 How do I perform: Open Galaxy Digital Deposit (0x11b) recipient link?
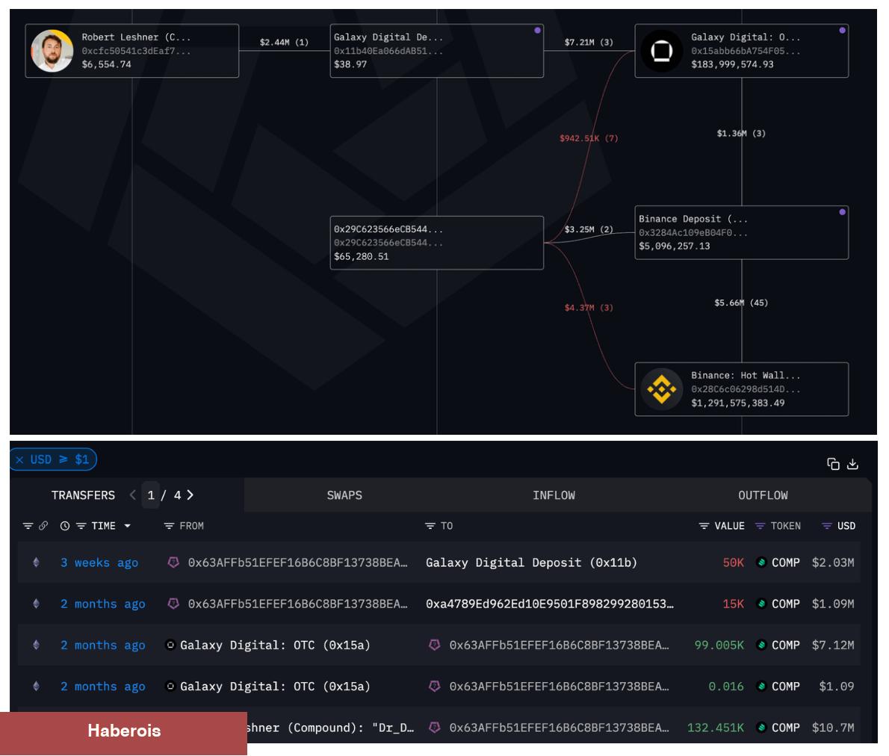(531, 563)
